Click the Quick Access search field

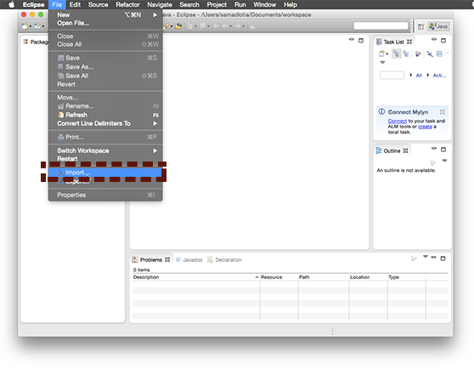(381, 26)
